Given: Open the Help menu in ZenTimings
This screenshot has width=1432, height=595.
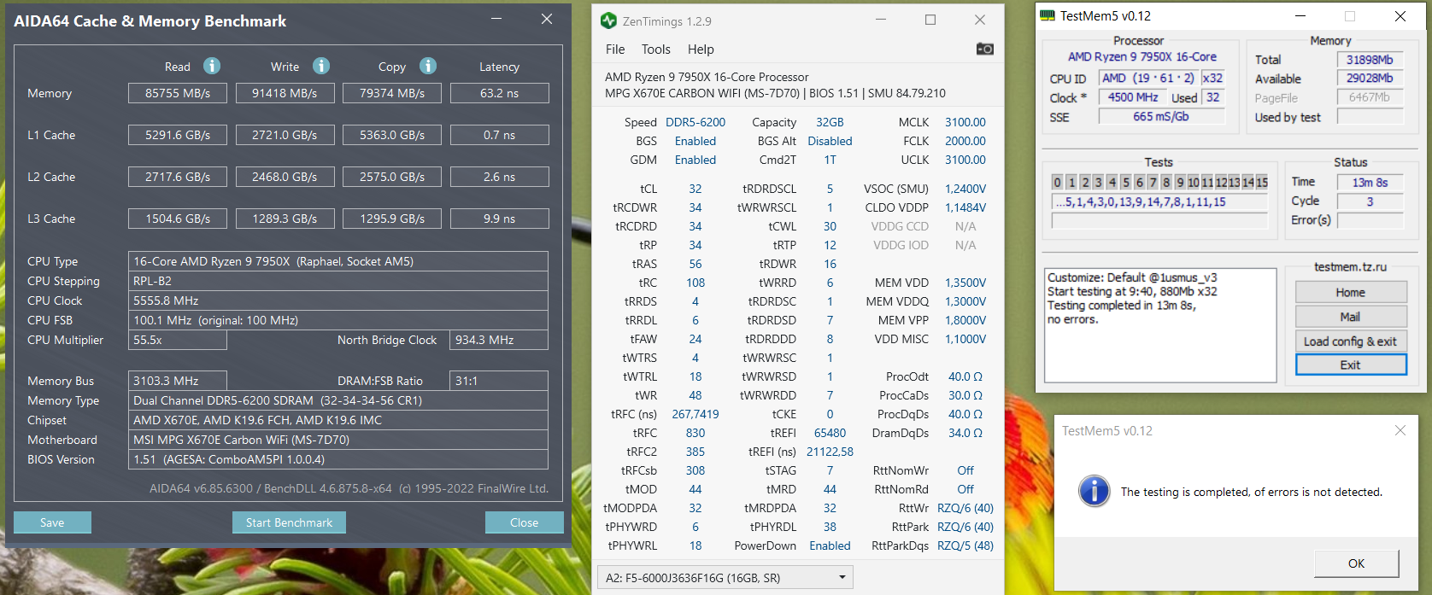Looking at the screenshot, I should 701,50.
